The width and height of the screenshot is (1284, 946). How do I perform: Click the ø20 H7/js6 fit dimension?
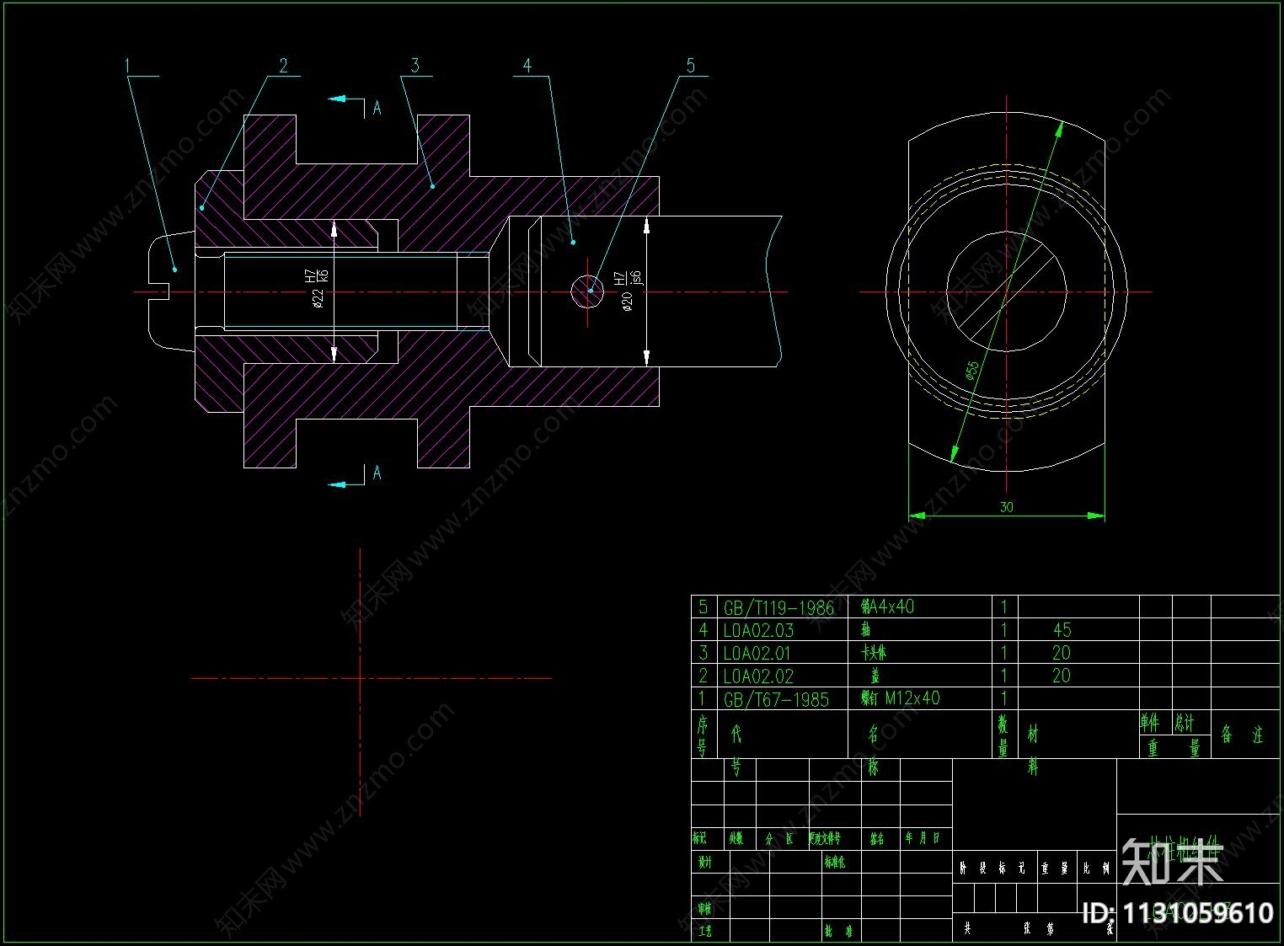[x=630, y=291]
